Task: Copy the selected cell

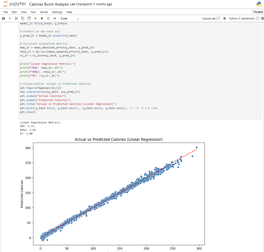Action: point(23,18)
